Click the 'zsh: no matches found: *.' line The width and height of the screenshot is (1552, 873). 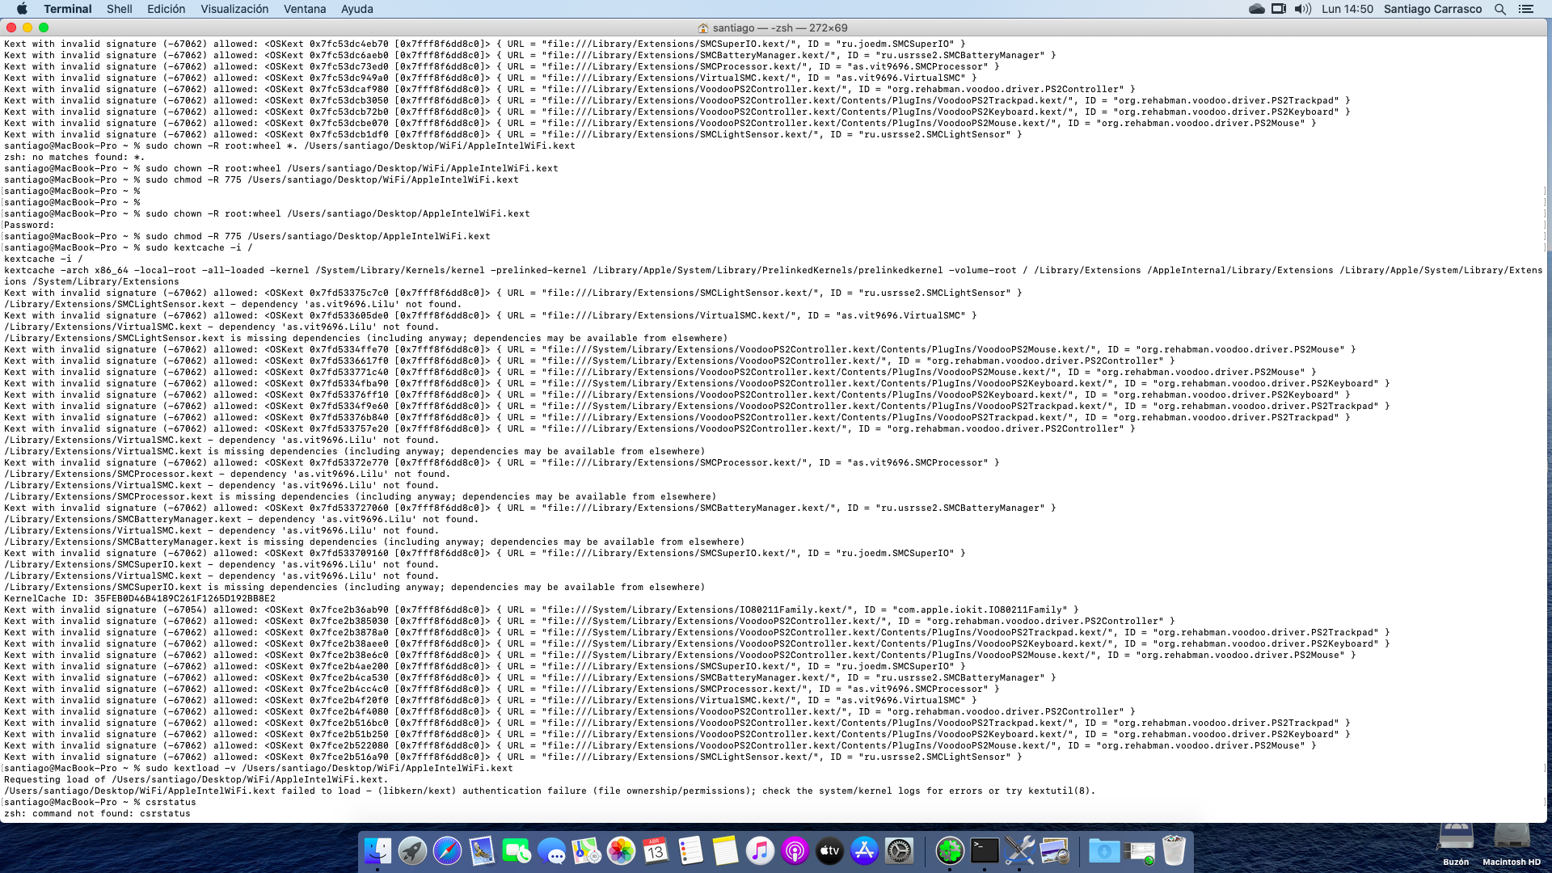click(74, 157)
